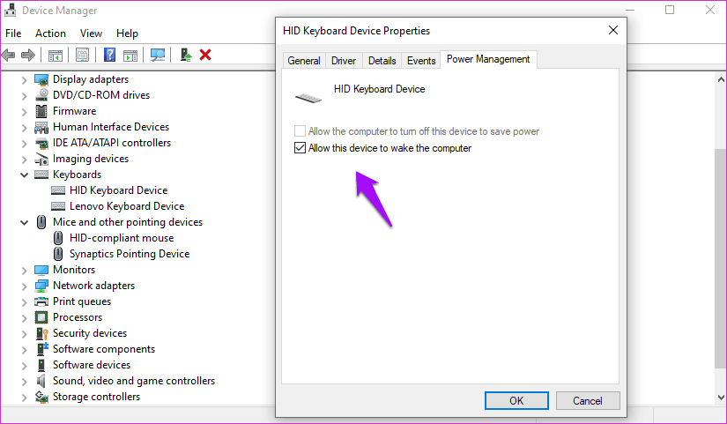Click the Properties sheet toolbar icon

[x=83, y=56]
